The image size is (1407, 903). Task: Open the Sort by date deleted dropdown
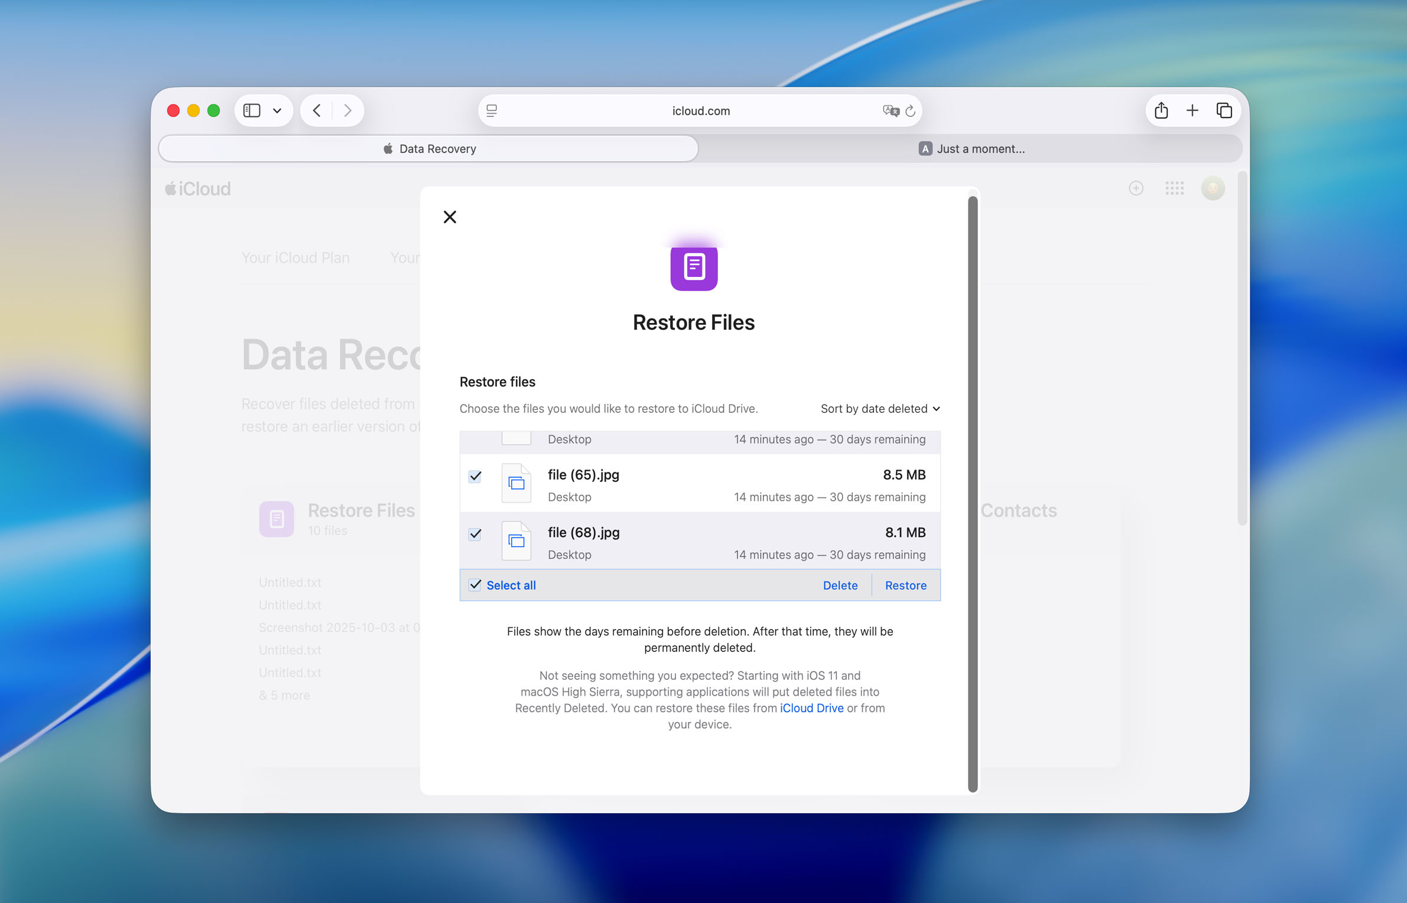(879, 408)
